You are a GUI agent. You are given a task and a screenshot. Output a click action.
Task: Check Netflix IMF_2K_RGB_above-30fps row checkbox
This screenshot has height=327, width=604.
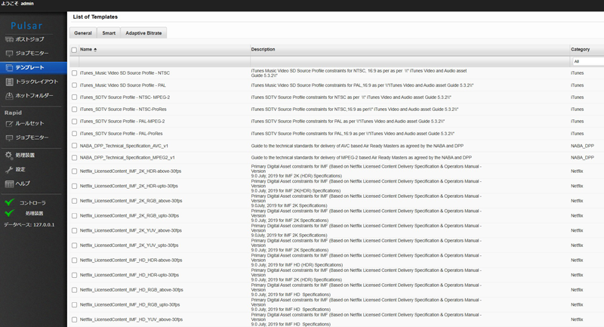click(x=74, y=201)
